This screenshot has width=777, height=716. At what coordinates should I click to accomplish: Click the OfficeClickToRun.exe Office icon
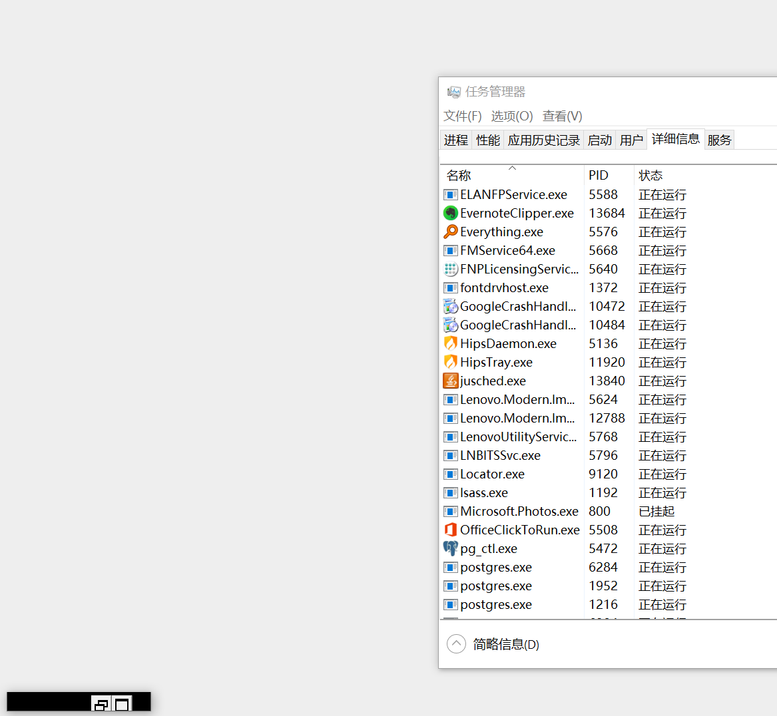point(451,530)
